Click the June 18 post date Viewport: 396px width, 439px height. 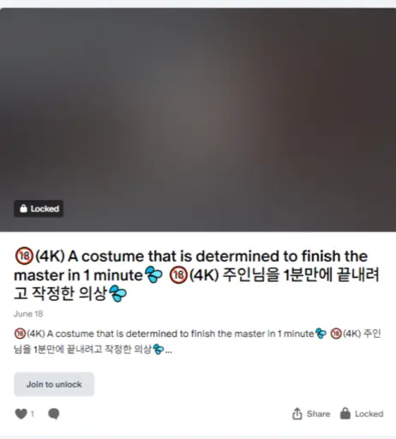tap(28, 314)
